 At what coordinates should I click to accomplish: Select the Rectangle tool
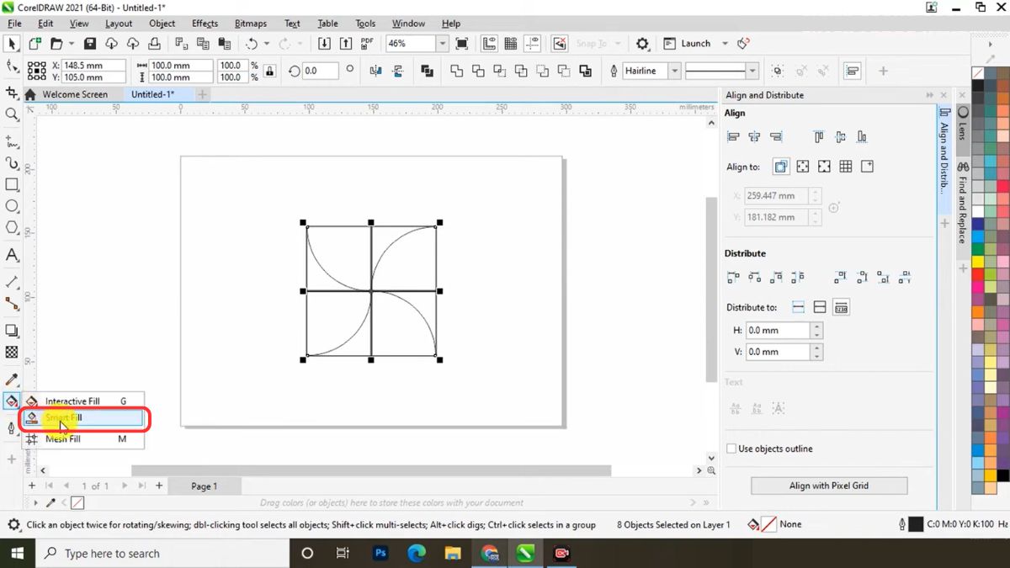point(12,184)
